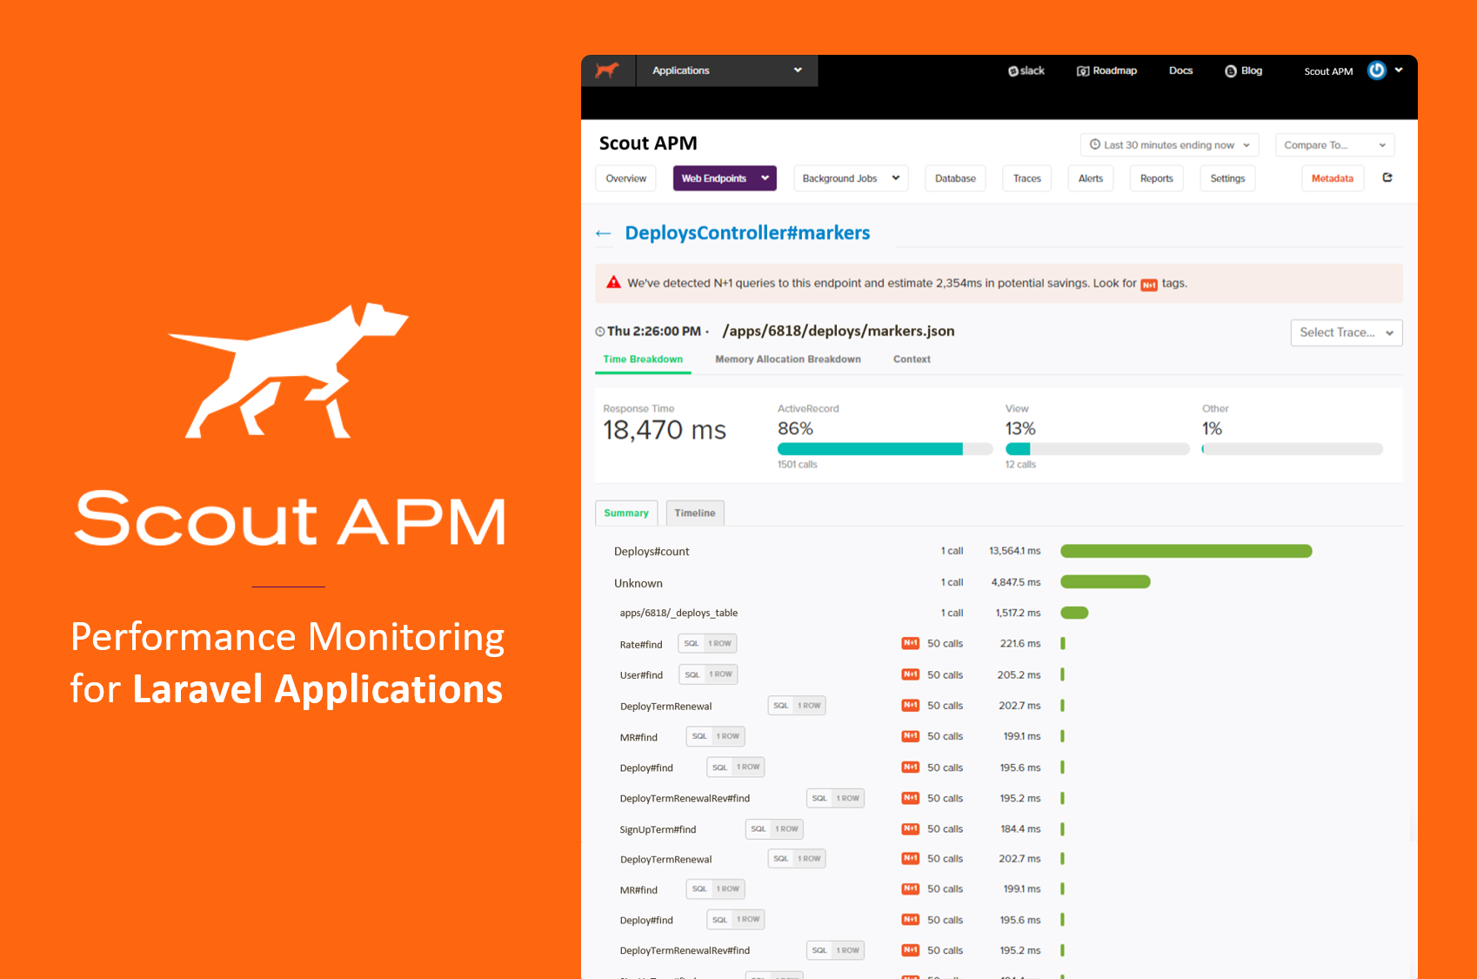Viewport: 1477px width, 979px height.
Task: Click the refresh icon next to Metadata
Action: coord(1387,178)
